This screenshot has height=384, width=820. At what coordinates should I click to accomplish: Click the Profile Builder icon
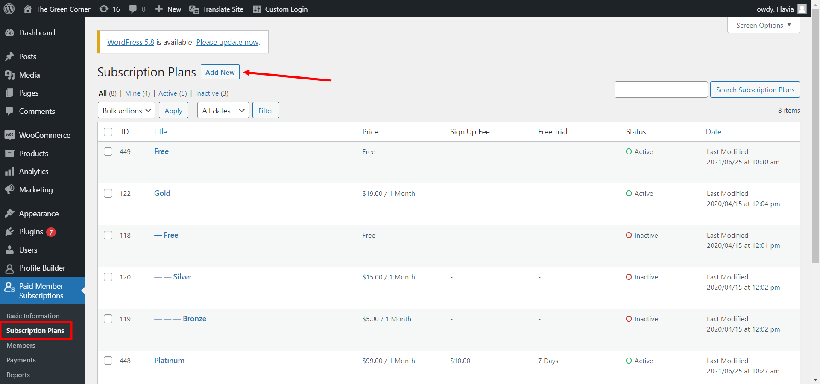pyautogui.click(x=9, y=268)
